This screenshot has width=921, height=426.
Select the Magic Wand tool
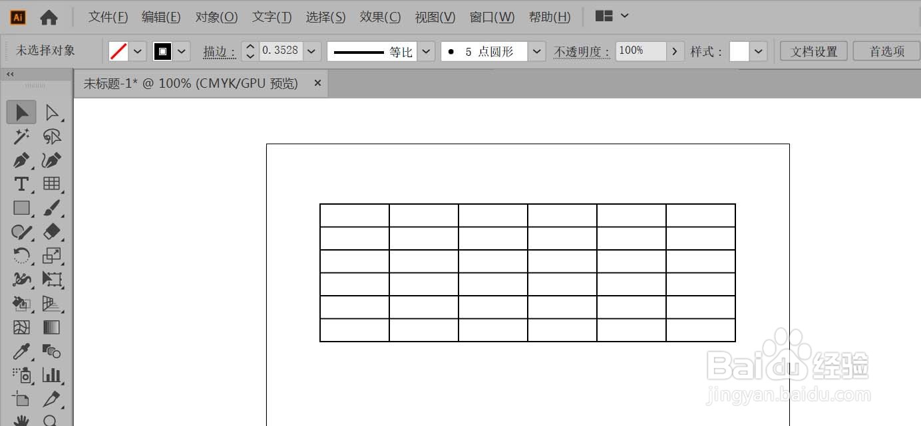[x=21, y=137]
